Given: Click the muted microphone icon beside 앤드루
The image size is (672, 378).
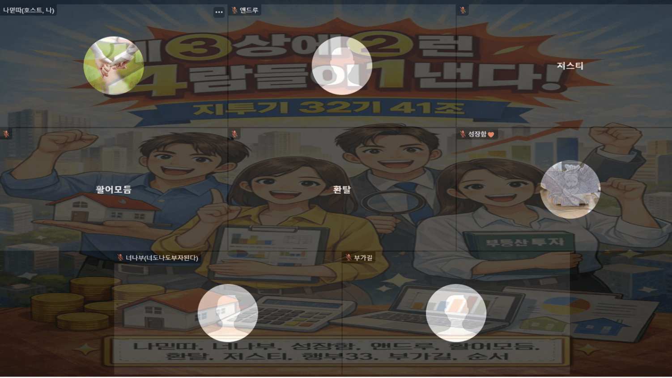Looking at the screenshot, I should pos(234,10).
